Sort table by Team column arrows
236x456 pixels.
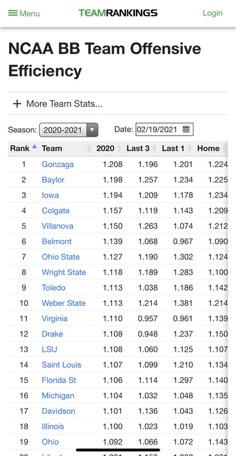pos(89,149)
